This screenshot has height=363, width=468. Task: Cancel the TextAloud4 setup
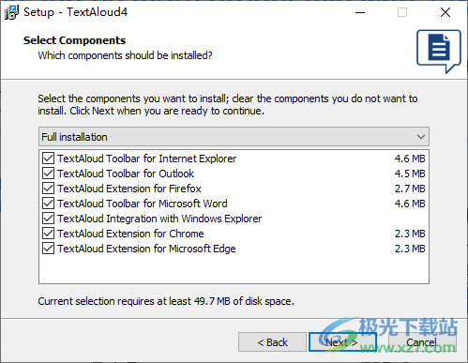tap(422, 342)
